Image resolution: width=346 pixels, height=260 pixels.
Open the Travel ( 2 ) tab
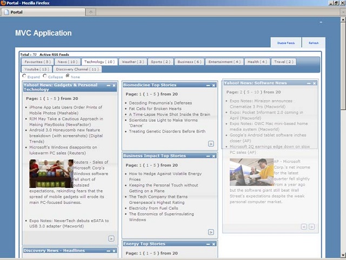pos(283,62)
